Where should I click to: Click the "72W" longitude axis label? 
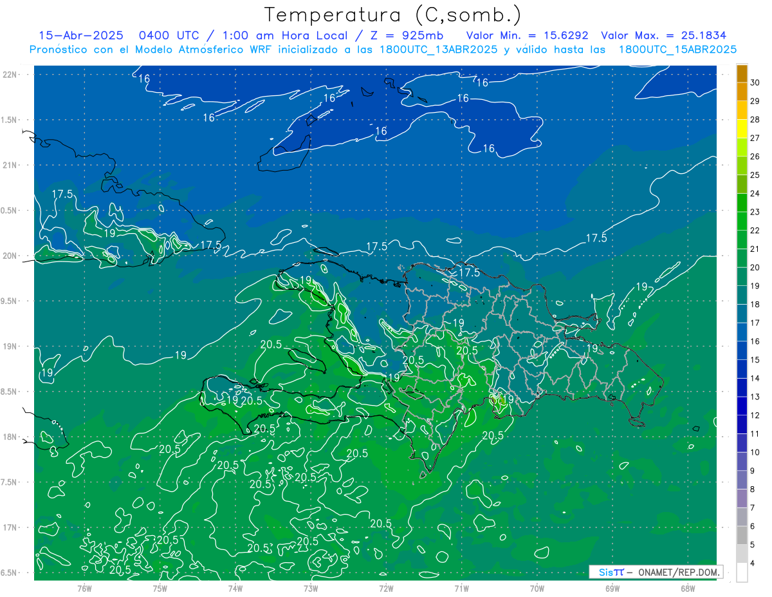tap(386, 589)
